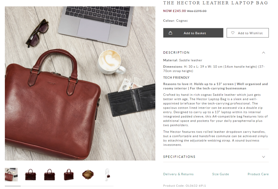Viewport: 278px width, 189px height.
Task: Open the Delivery & Returns link
Action: click(x=178, y=174)
